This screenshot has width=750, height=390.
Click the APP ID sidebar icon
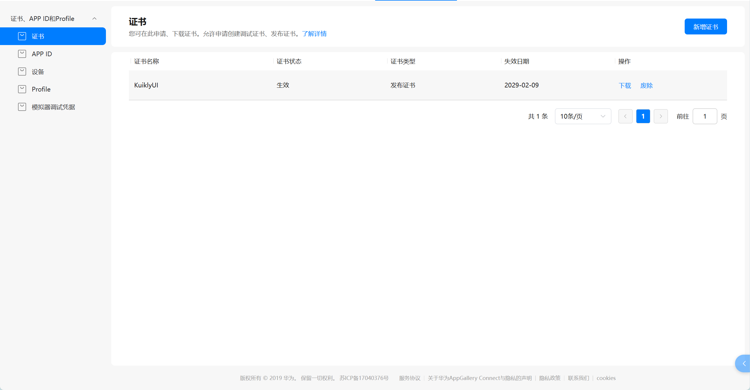[x=22, y=54]
